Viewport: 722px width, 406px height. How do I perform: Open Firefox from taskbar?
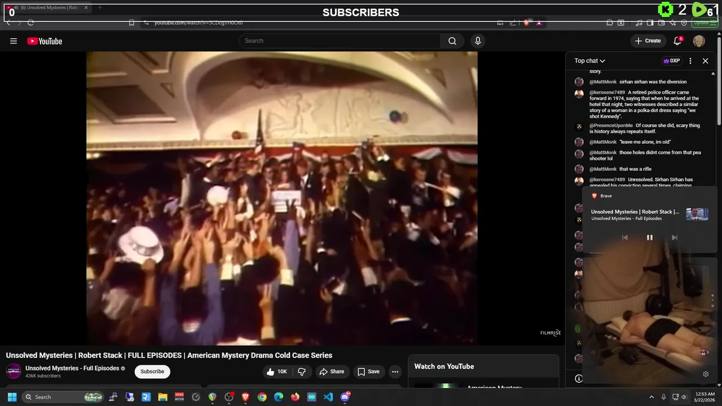pyautogui.click(x=295, y=397)
